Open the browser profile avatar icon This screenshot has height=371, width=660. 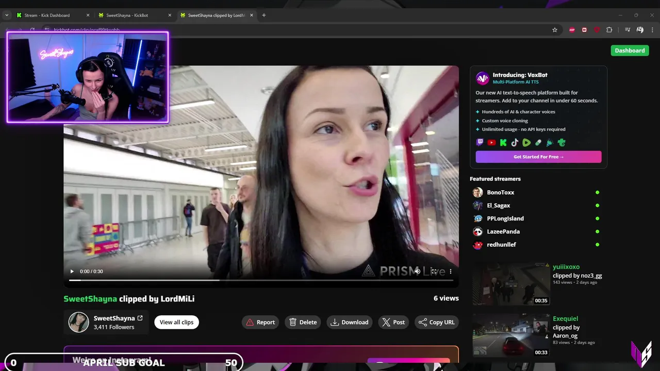(640, 30)
